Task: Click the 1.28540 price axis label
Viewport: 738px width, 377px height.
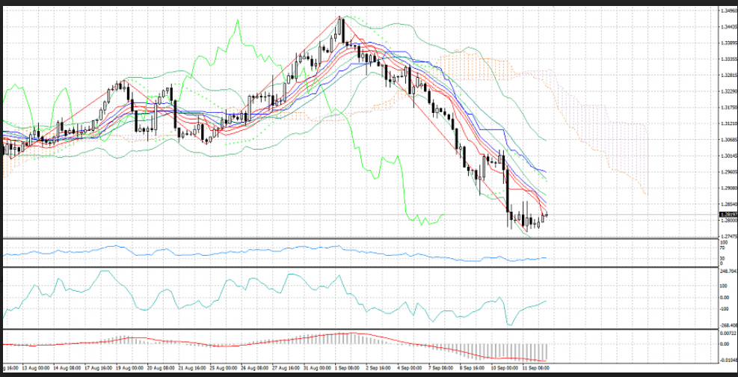Action: (x=728, y=204)
